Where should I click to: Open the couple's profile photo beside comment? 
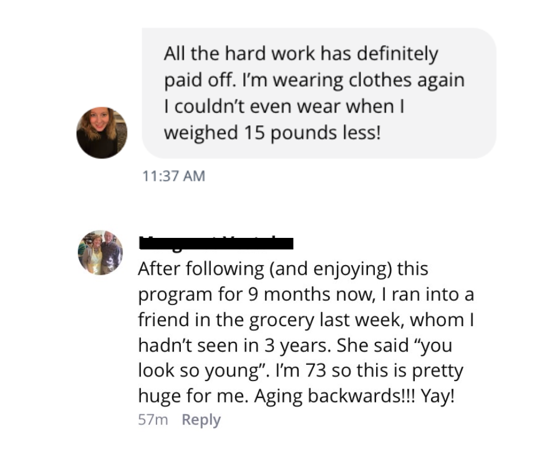(x=101, y=252)
